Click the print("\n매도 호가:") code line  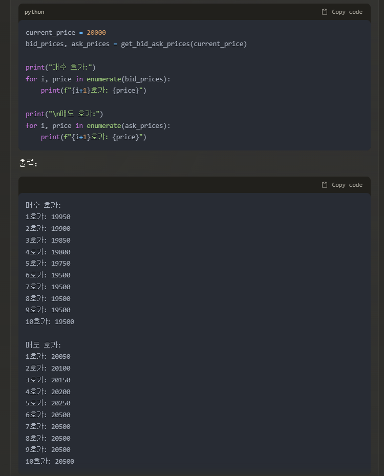(x=65, y=114)
